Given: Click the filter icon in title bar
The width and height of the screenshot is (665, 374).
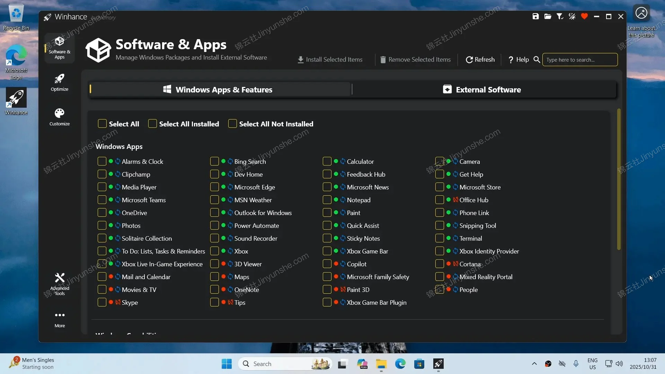Looking at the screenshot, I should [x=560, y=16].
